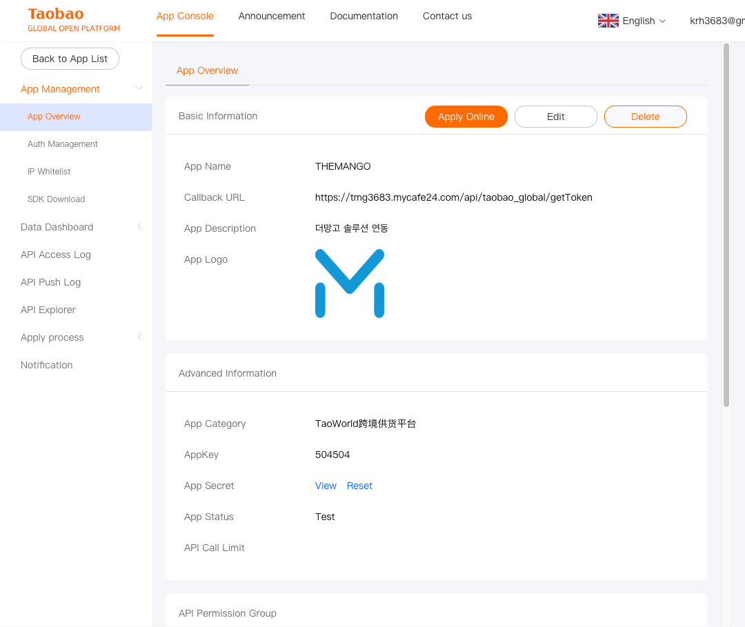Switch to the App Console tab
Viewport: 745px width, 627px height.
tap(185, 16)
